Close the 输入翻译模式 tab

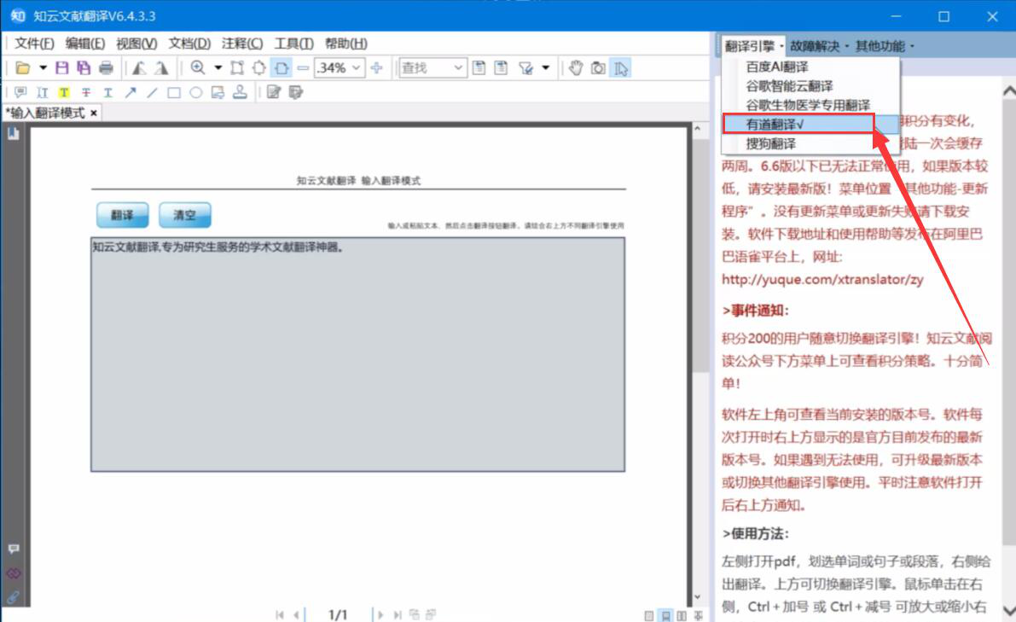[x=94, y=113]
